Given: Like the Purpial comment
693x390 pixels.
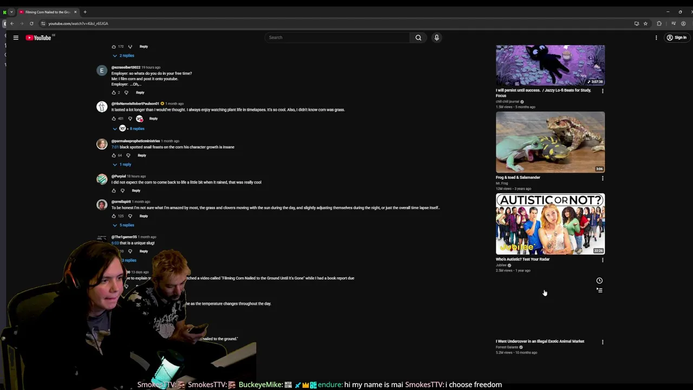Looking at the screenshot, I should point(114,191).
